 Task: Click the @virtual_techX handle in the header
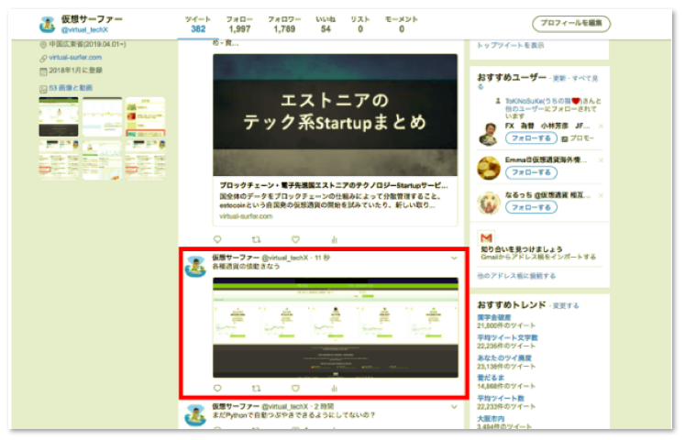(x=84, y=29)
